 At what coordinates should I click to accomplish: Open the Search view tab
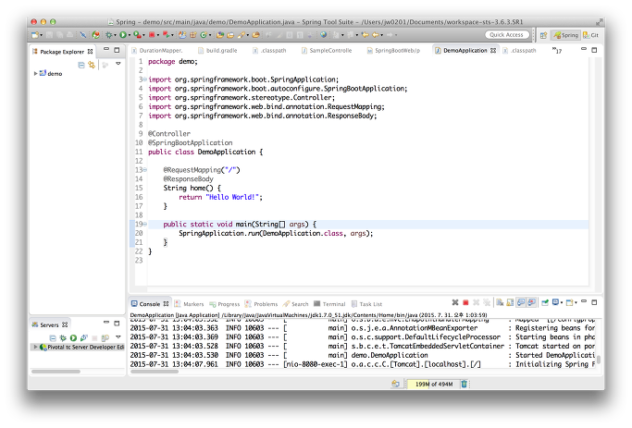point(296,304)
